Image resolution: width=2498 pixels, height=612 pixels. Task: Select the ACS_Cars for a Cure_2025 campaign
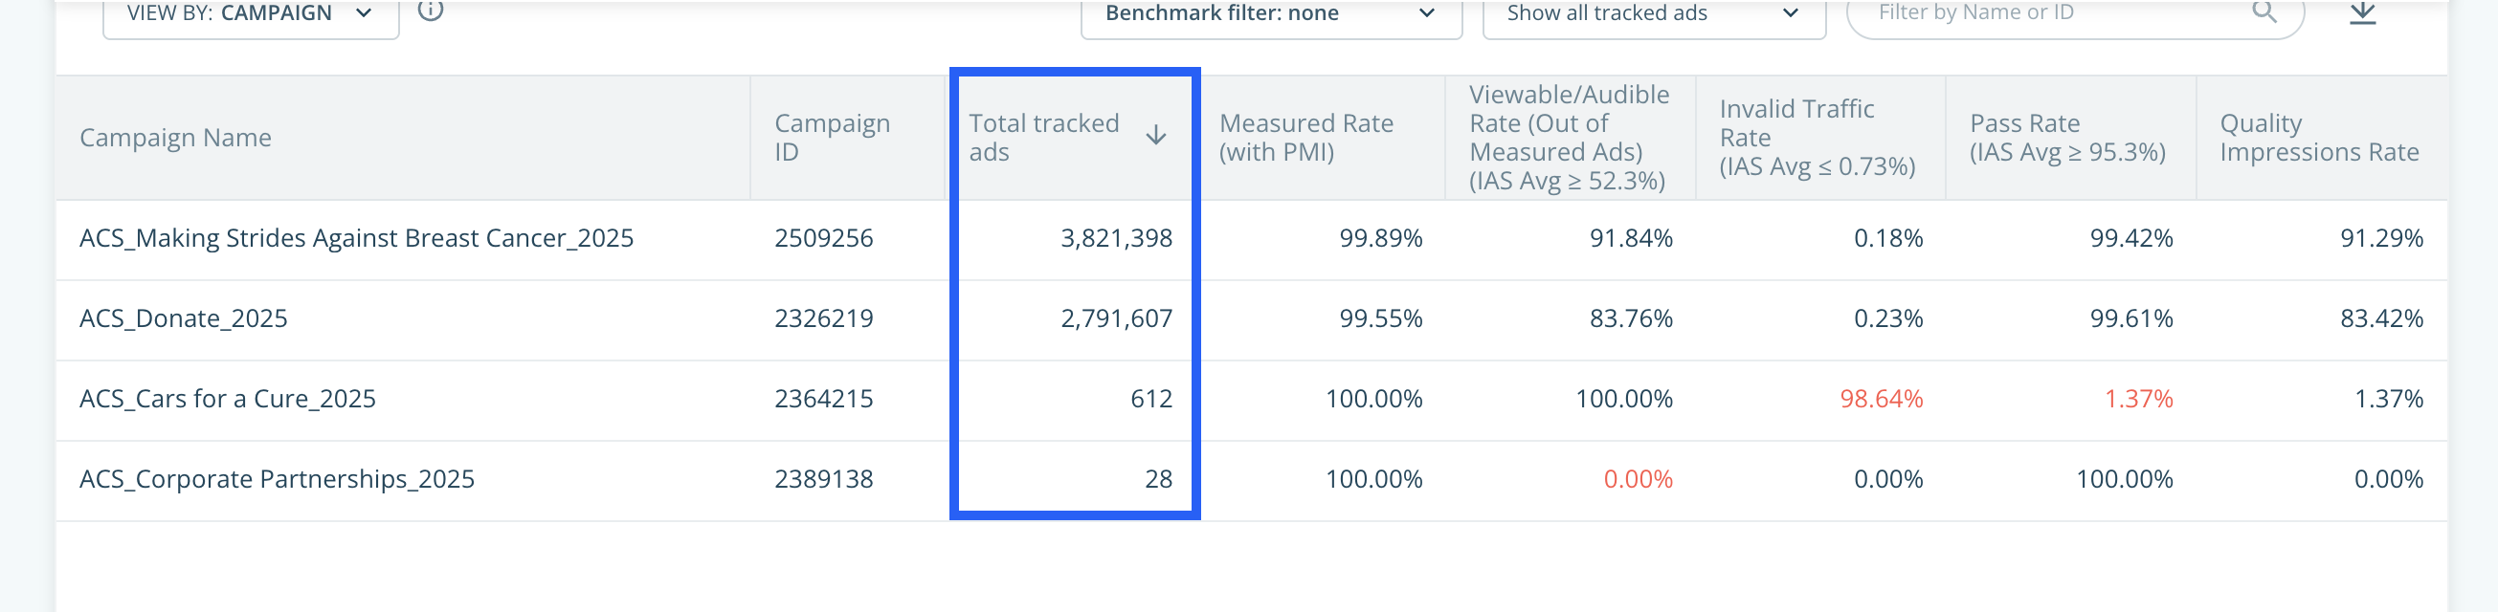point(227,399)
